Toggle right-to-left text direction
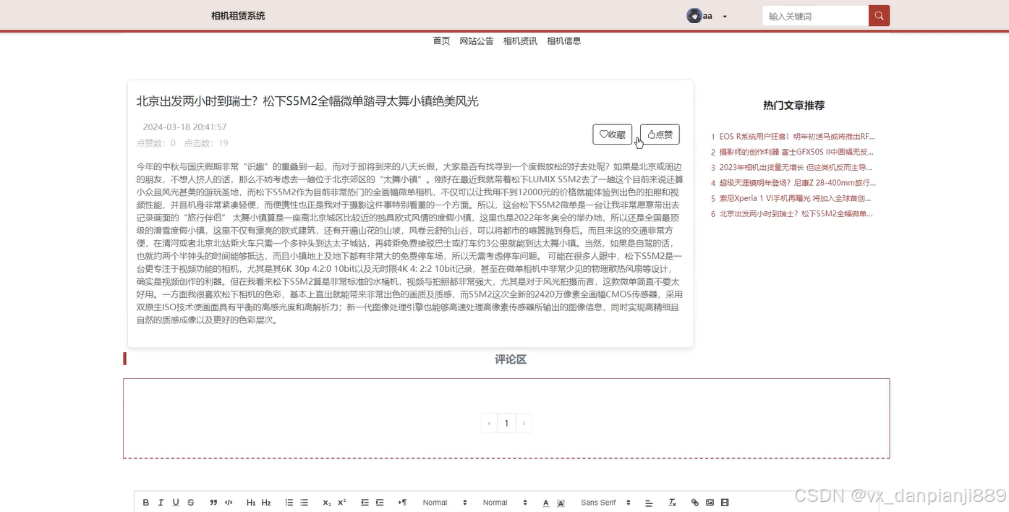This screenshot has height=512, width=1009. pyautogui.click(x=402, y=503)
